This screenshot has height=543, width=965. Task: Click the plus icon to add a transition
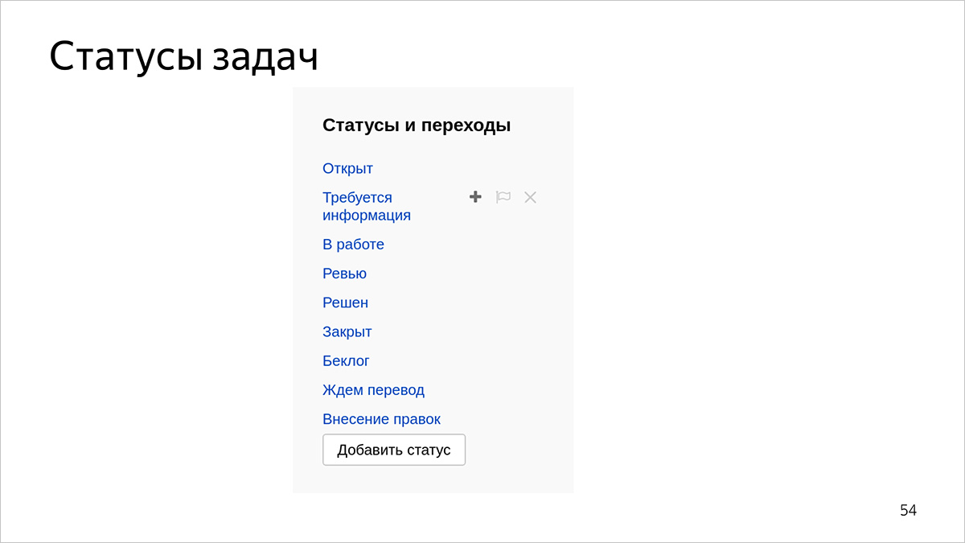tap(474, 196)
